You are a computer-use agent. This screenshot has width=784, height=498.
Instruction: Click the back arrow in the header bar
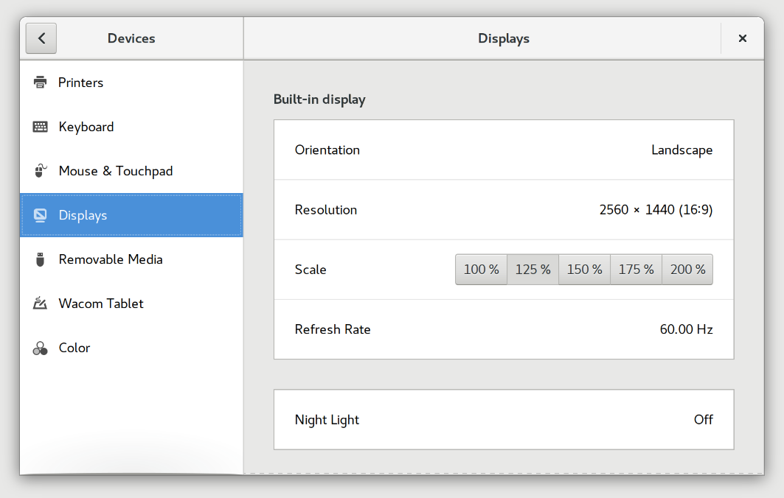41,38
